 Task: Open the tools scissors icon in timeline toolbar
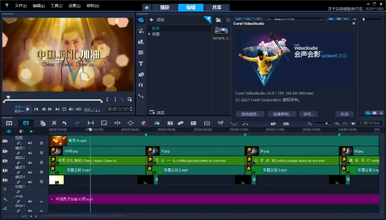coord(54,123)
